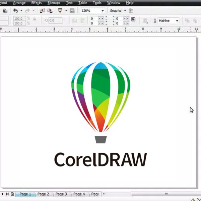The width and height of the screenshot is (201, 201).
Task: Open the undo history dropdown arrow
Action: (x=21, y=11)
